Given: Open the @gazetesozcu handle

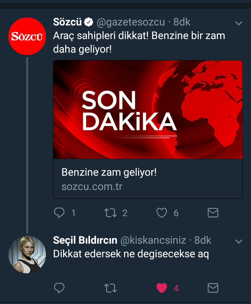Looking at the screenshot, I should (130, 22).
